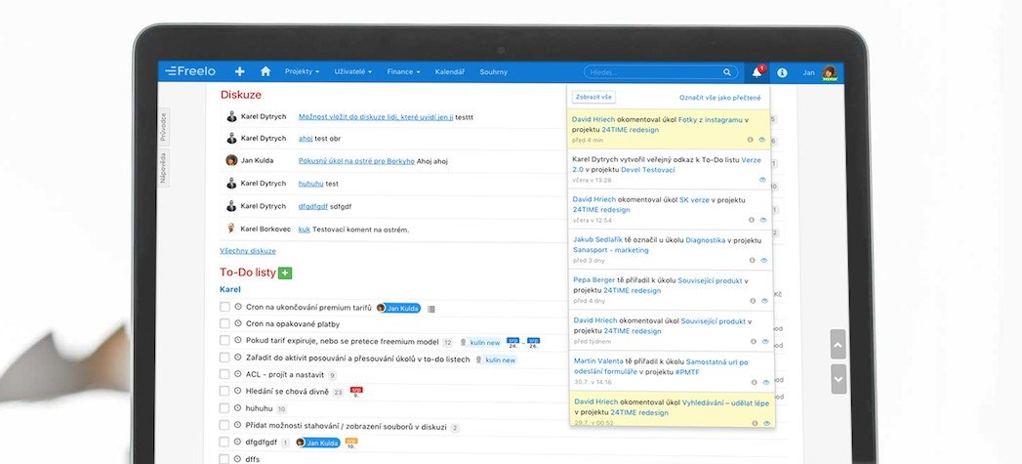
Task: Open the Jan user menu
Action: pyautogui.click(x=808, y=72)
